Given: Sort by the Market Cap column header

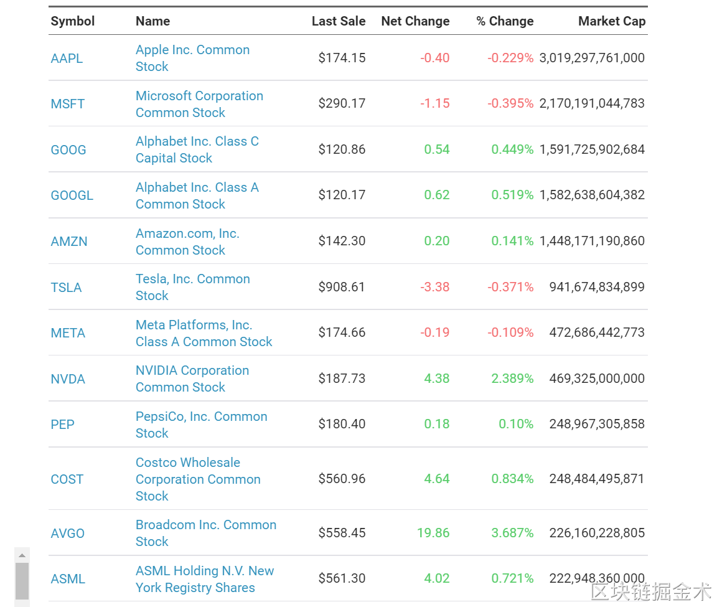Looking at the screenshot, I should coord(611,21).
